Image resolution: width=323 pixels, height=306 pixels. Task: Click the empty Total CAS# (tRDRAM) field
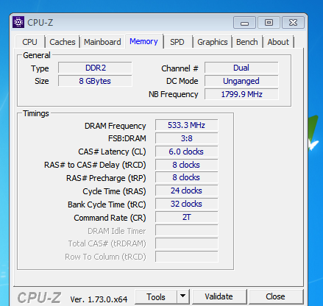pos(186,243)
